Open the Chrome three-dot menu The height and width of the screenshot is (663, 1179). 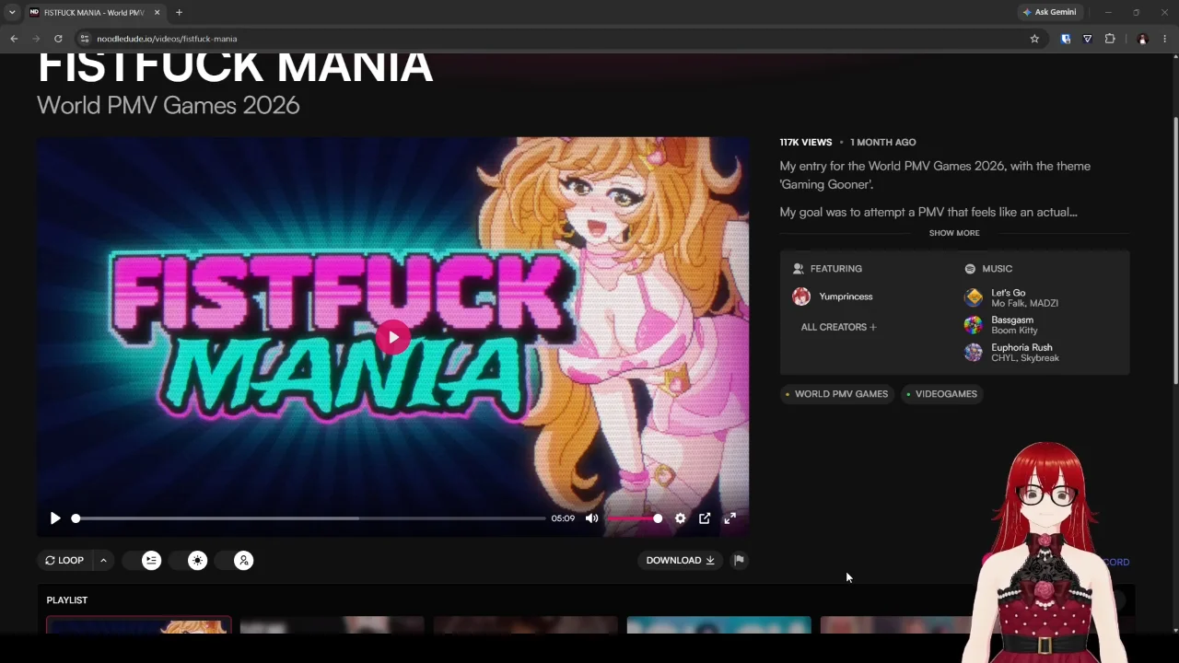tap(1164, 39)
